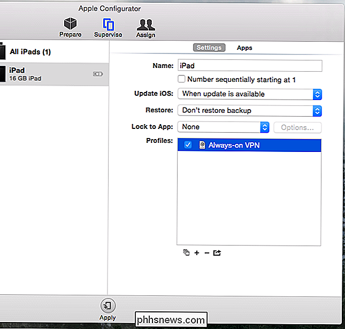This screenshot has height=329, width=345.
Task: Click the iPad device thumbnail in sidebar
Action: (x=3, y=74)
